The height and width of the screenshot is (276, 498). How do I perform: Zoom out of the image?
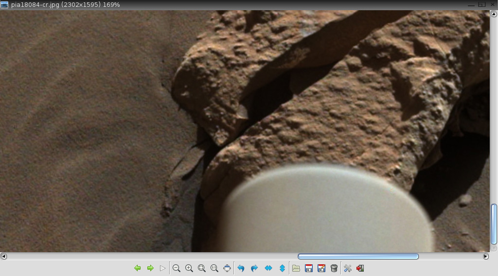click(x=177, y=268)
